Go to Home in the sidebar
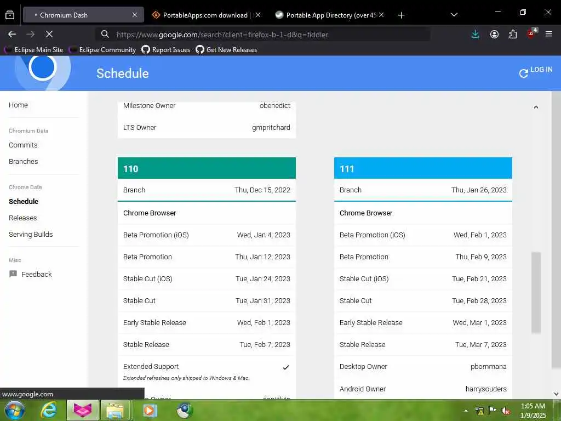Viewport: 561px width, 421px height. point(18,105)
